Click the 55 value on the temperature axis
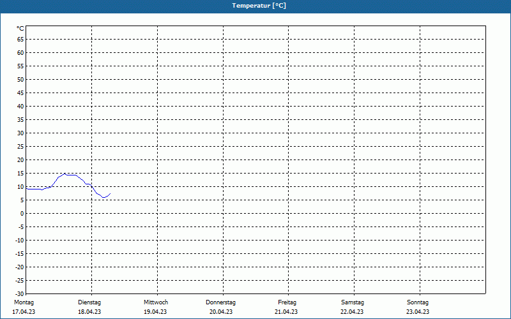The image size is (511, 319). (20, 66)
